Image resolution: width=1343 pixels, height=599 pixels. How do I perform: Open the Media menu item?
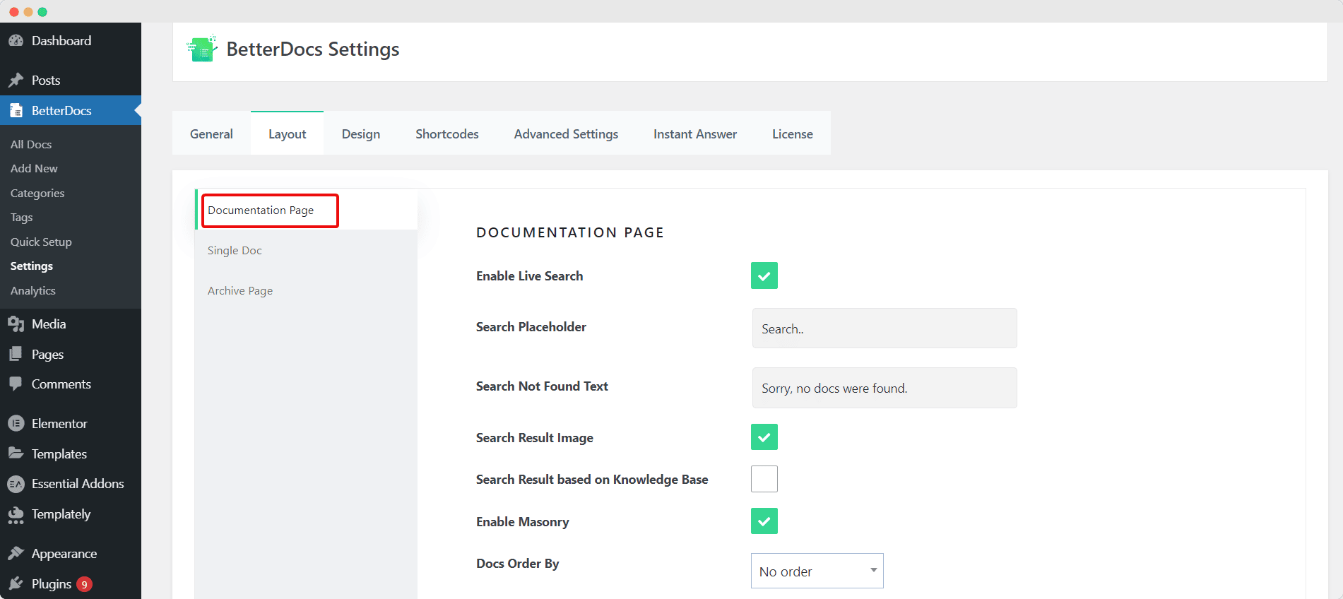tap(71, 324)
